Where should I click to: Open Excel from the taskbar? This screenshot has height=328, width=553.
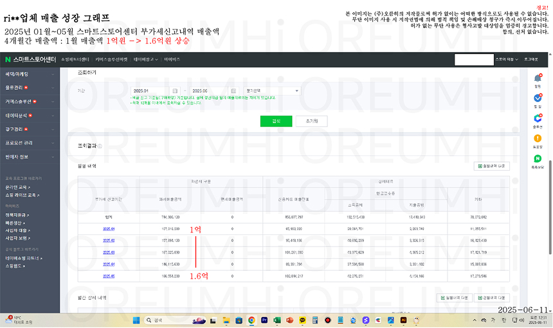277,320
